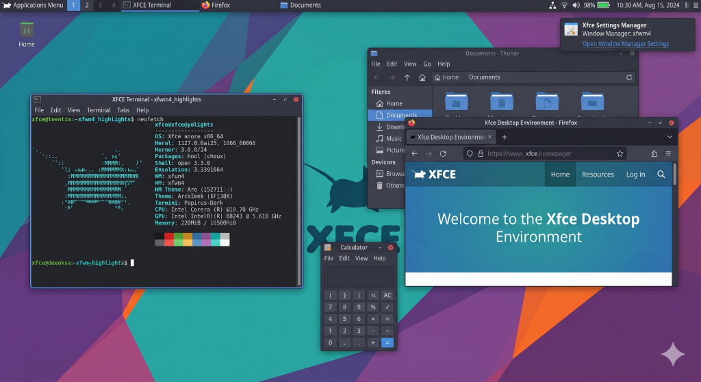Bookmark this page with star icon

click(x=620, y=153)
